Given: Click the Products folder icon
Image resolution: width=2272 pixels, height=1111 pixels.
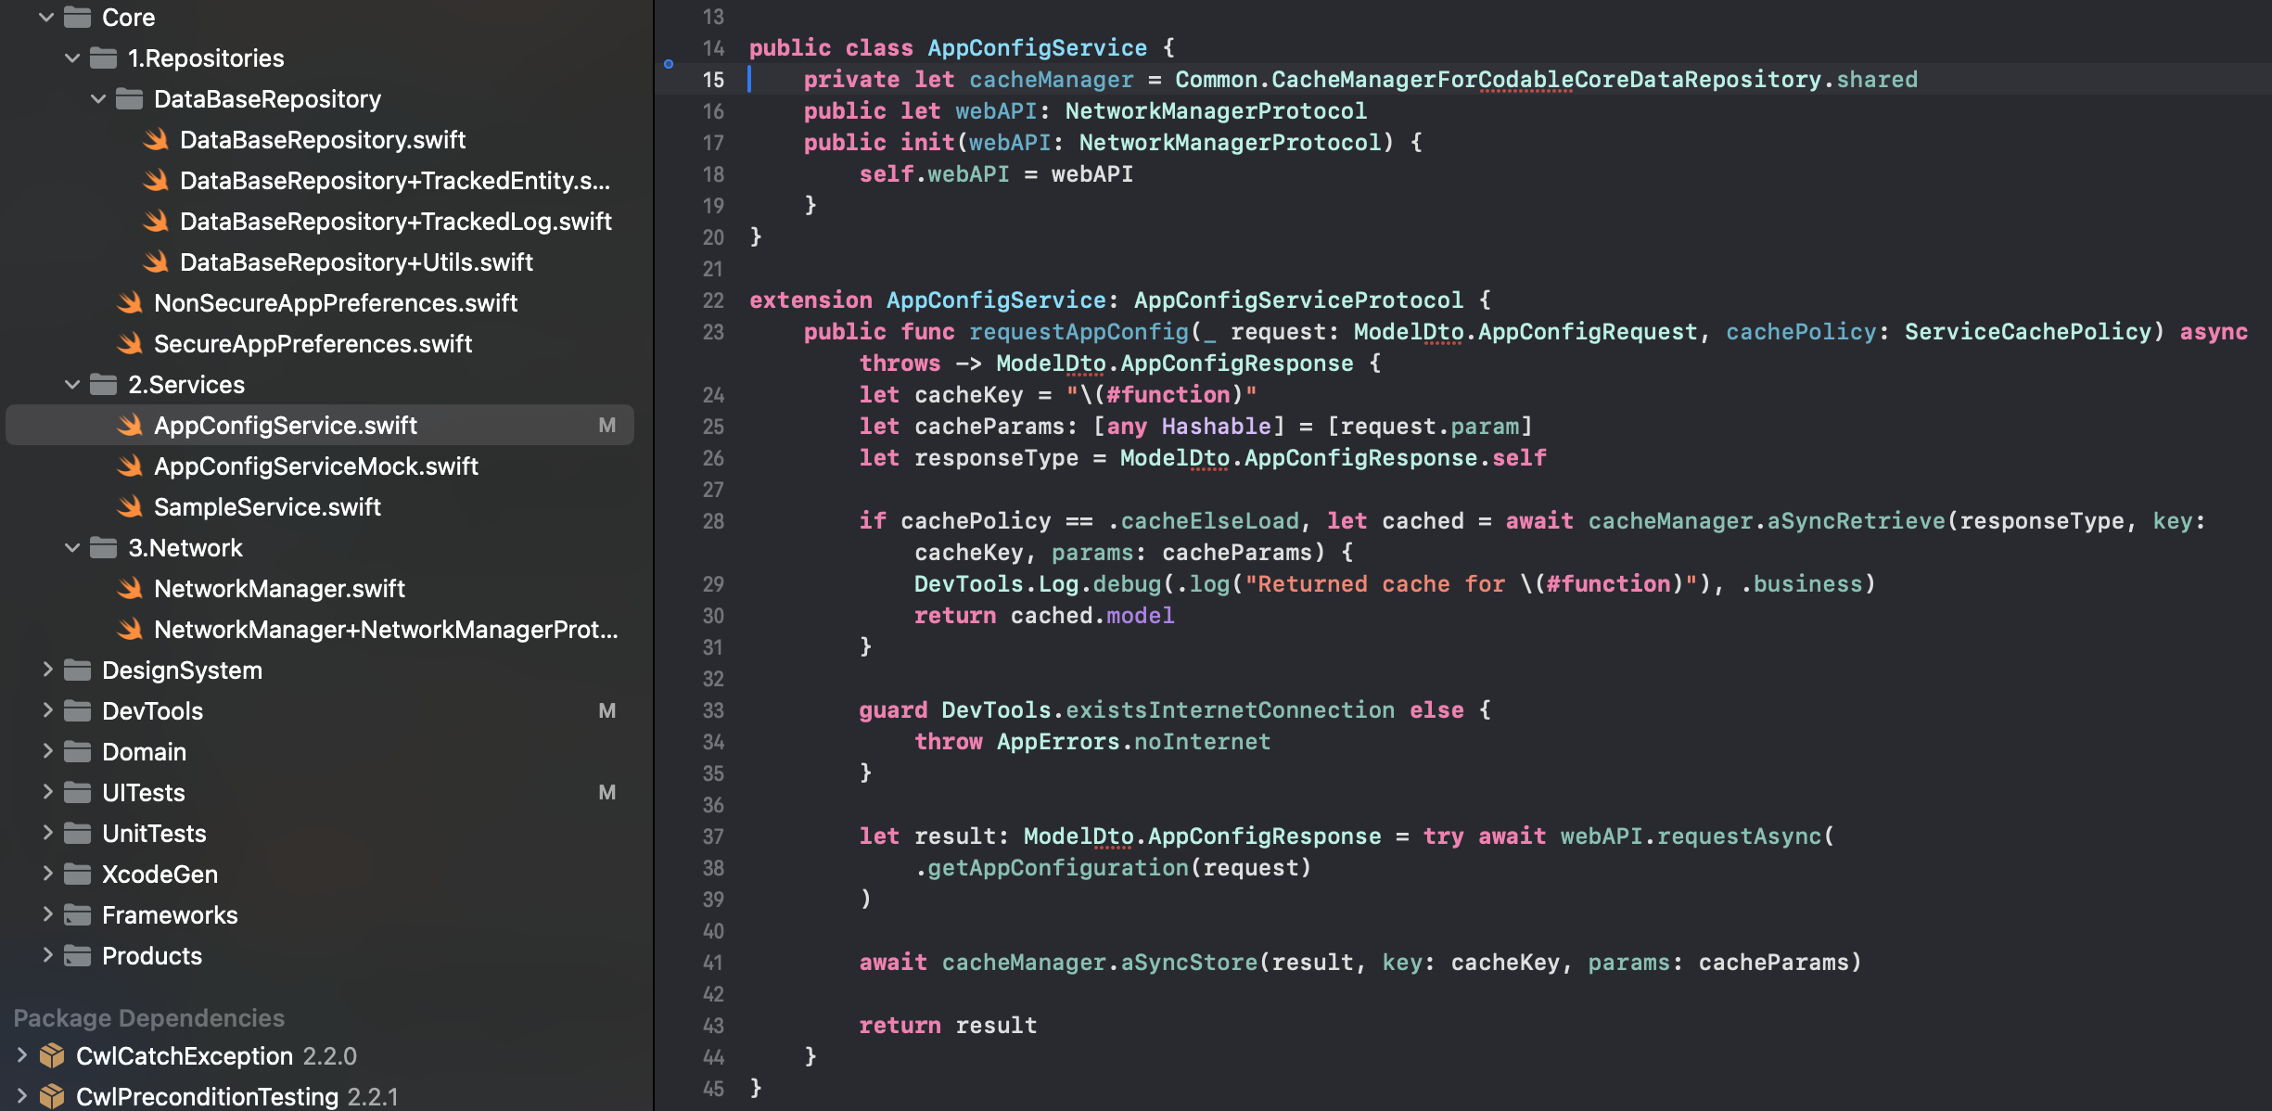Looking at the screenshot, I should click(x=78, y=956).
